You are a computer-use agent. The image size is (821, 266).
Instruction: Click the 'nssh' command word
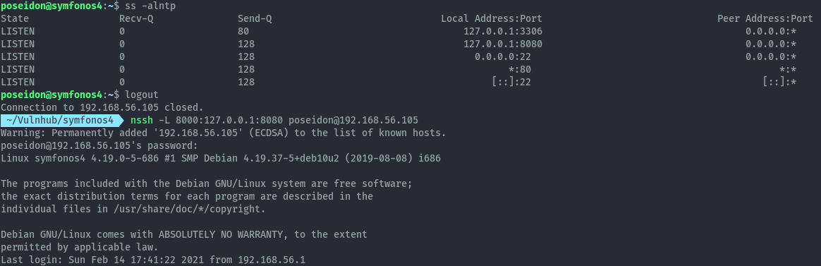(x=142, y=121)
